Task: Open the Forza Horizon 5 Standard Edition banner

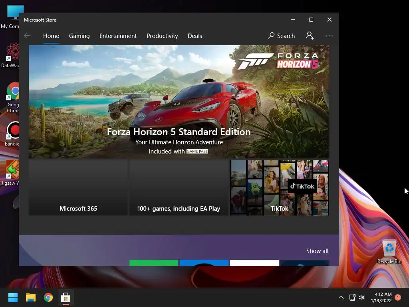Action: pyautogui.click(x=179, y=102)
